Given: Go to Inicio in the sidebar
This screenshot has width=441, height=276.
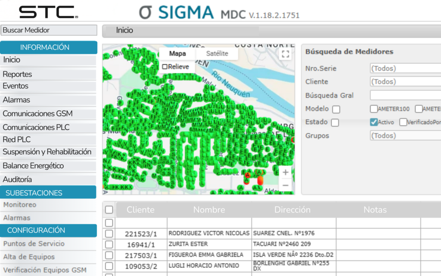Looking at the screenshot, I should 48,60.
